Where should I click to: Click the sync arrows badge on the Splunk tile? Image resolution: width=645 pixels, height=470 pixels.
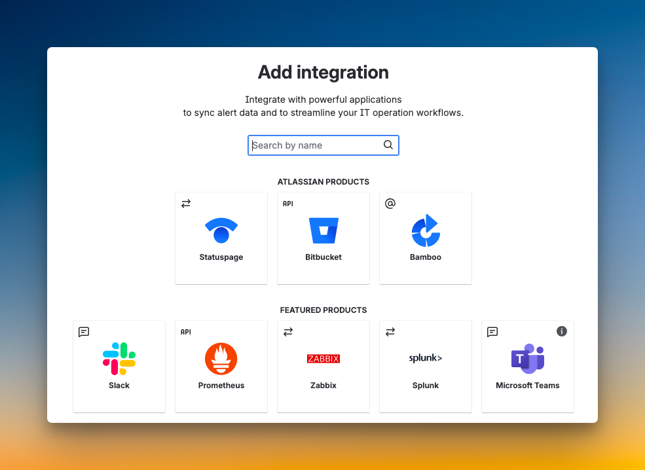point(390,332)
